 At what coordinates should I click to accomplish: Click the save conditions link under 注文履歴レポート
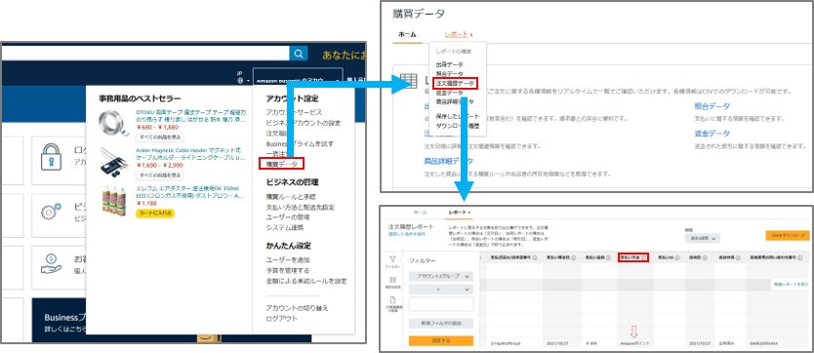point(407,234)
